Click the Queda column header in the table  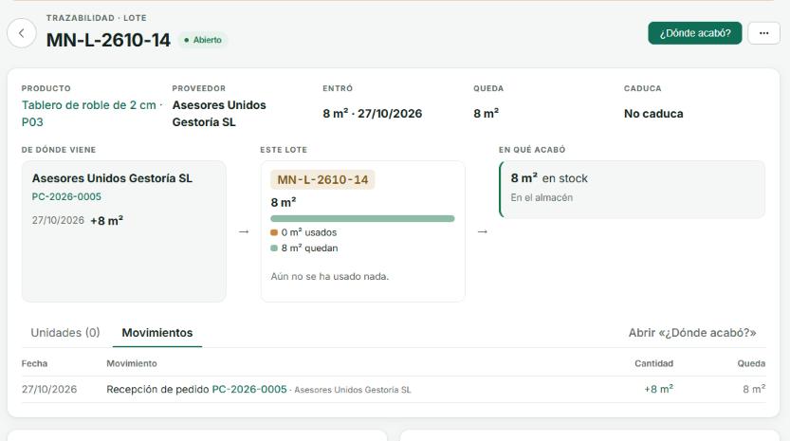[751, 363]
